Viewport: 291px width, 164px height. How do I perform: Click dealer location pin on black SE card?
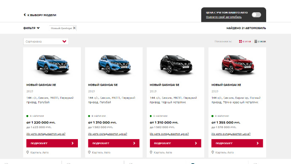151,152
